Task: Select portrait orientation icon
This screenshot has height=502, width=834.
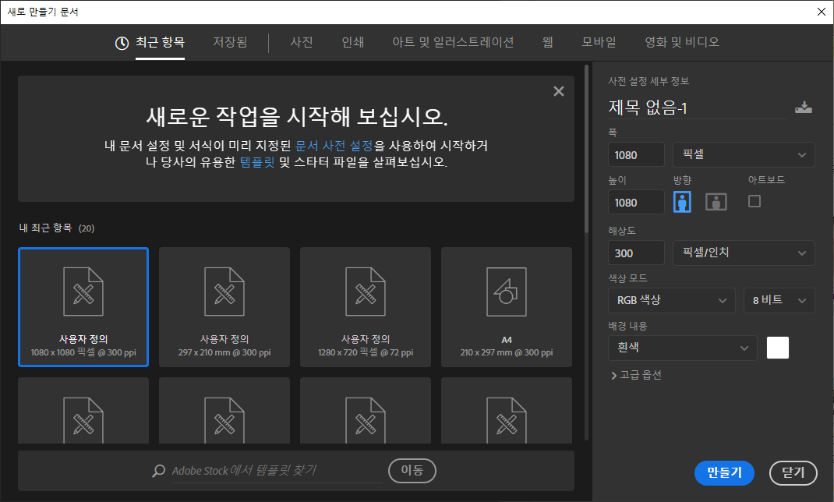Action: point(682,202)
